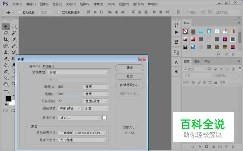This screenshot has width=243, height=151.
Task: Switch to the 路径 tab
Action: (207, 62)
